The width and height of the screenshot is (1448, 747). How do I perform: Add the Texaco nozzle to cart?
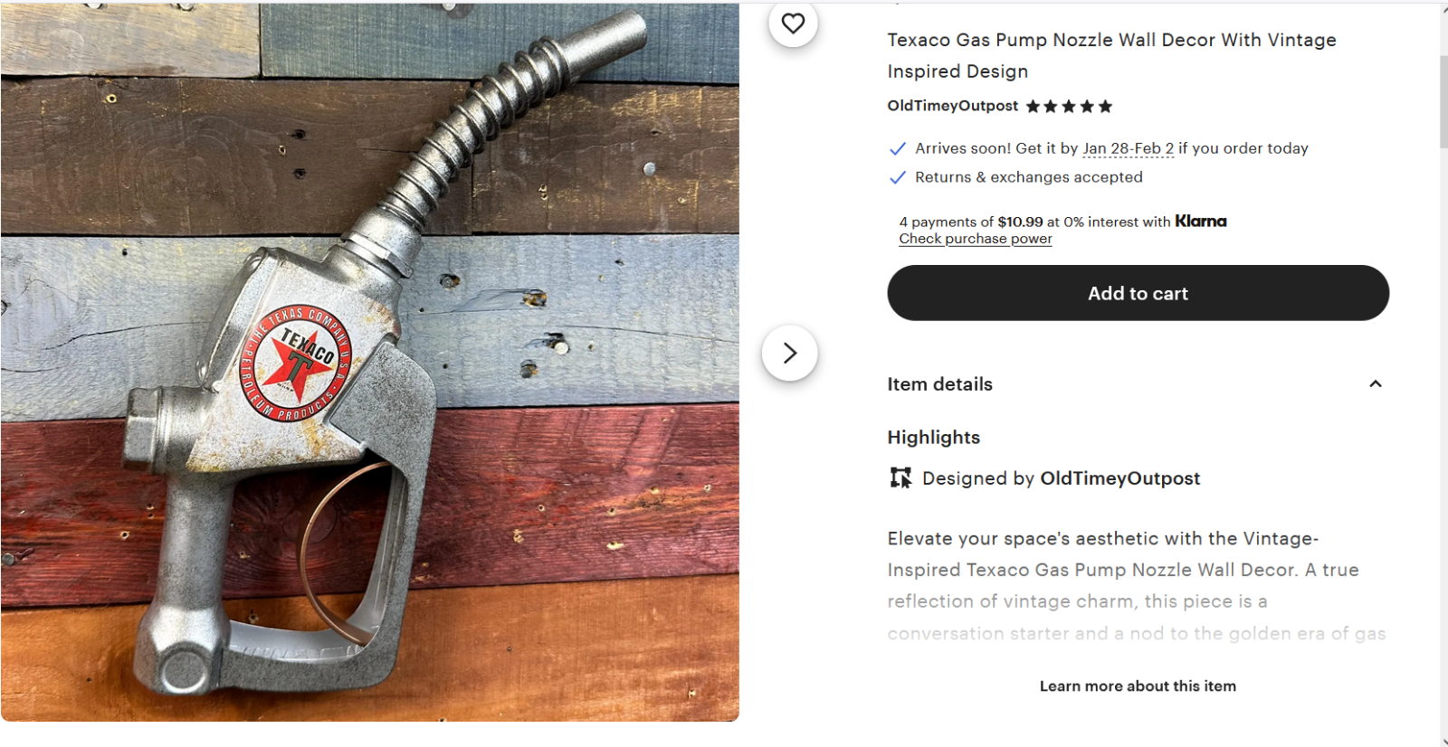point(1137,293)
